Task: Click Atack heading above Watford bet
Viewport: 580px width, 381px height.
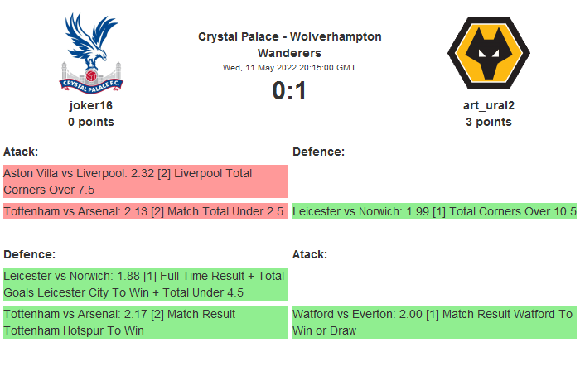Action: pos(310,254)
